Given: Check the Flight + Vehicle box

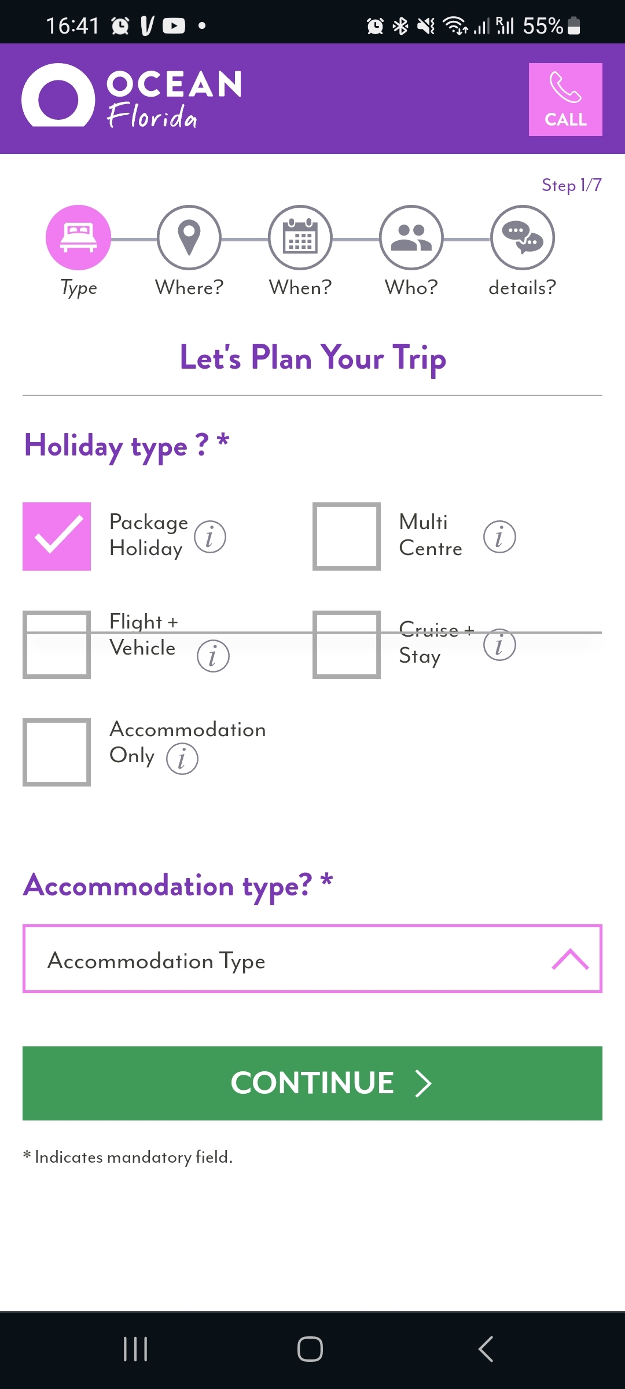Looking at the screenshot, I should point(57,645).
